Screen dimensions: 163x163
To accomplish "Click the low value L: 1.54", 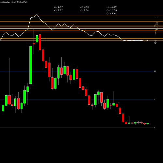I will point(84,10).
